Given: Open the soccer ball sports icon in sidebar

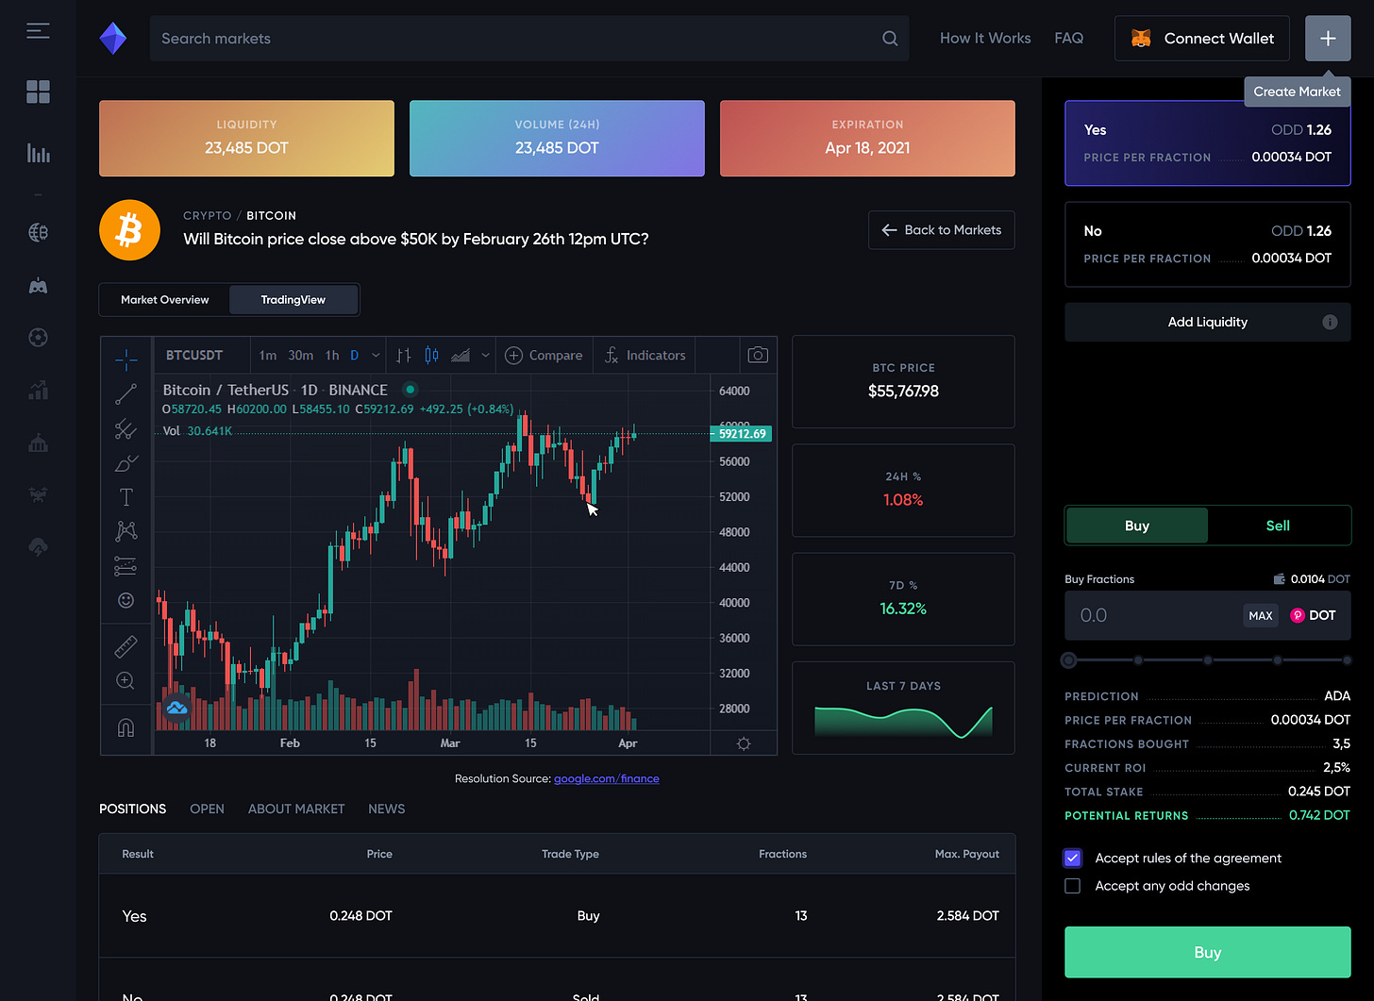Looking at the screenshot, I should (38, 338).
